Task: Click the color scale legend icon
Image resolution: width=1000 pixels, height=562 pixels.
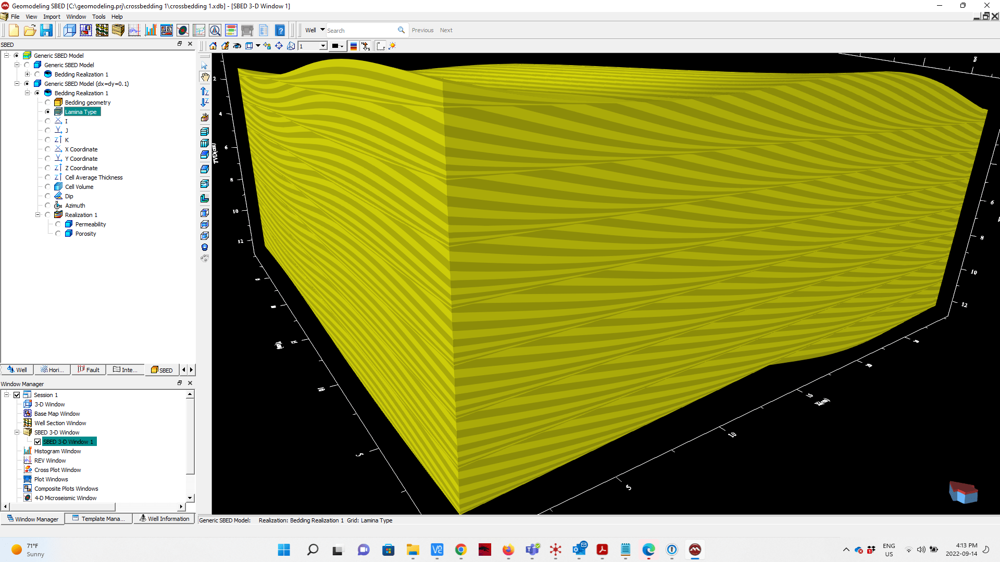Action: (354, 46)
